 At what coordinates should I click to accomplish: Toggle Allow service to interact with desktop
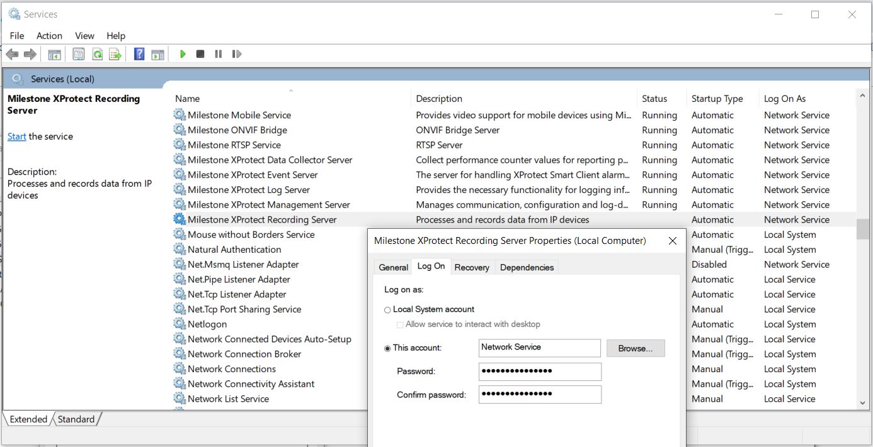coord(400,325)
